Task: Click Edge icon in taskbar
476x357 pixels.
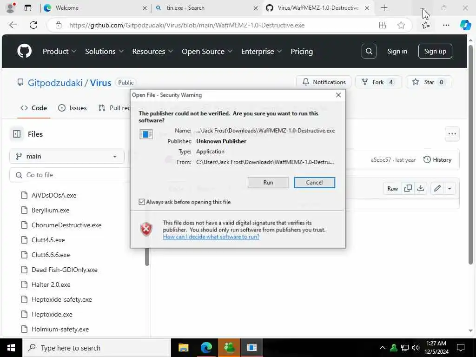Action: (x=206, y=348)
